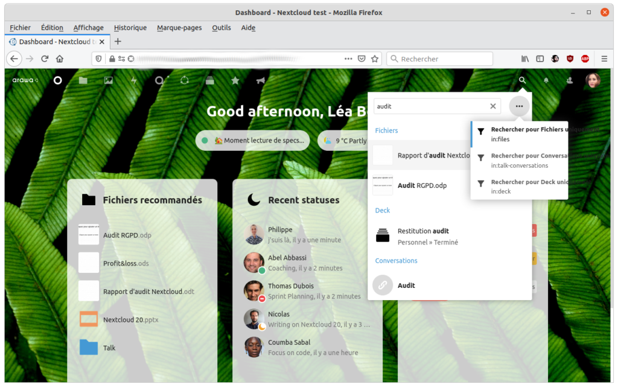Close the Dashboard - Nextcloud tab

pos(102,42)
